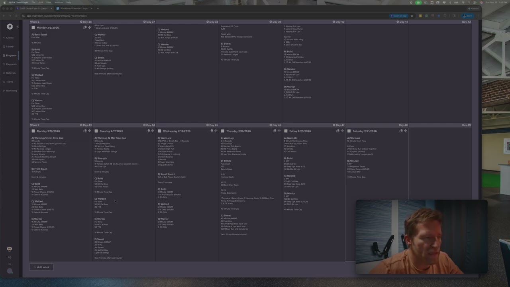Go back with browser back arrow
Screen dimensions: 510x287
4,16
